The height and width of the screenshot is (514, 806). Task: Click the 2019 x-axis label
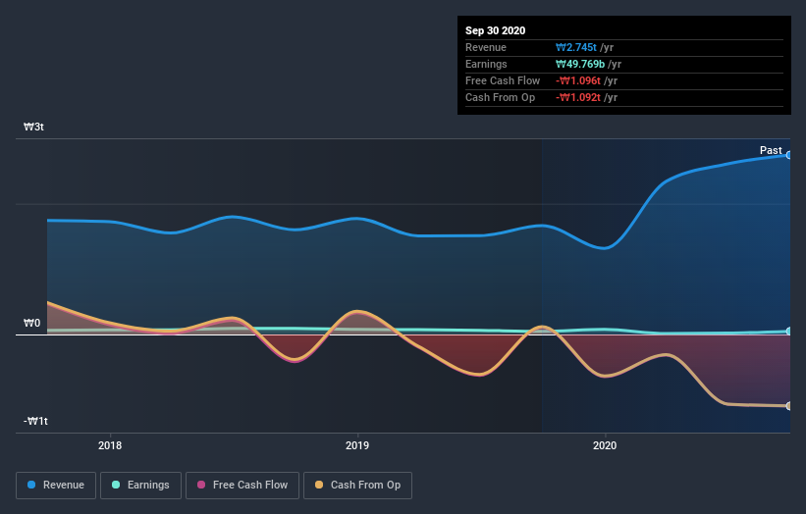tap(357, 445)
